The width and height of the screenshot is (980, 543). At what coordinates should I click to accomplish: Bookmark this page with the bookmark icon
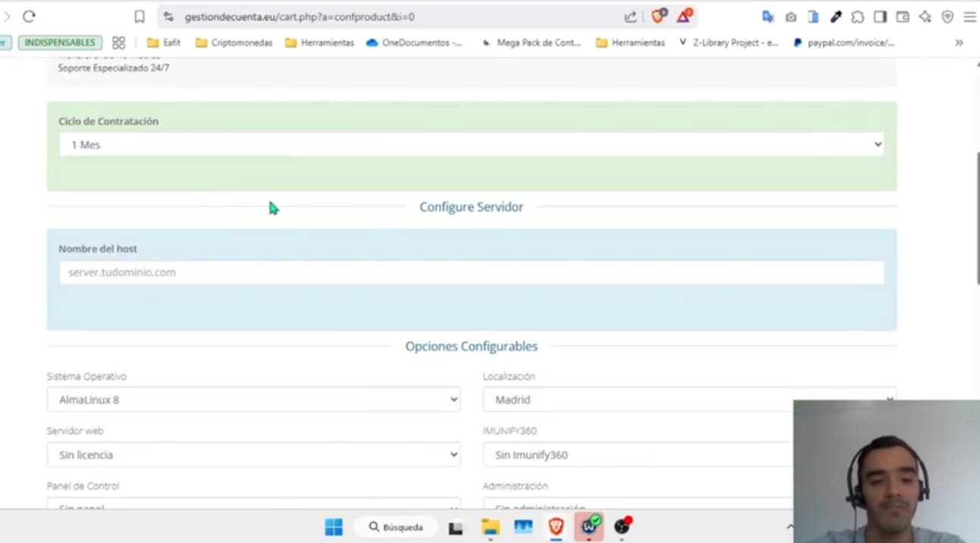pyautogui.click(x=139, y=17)
